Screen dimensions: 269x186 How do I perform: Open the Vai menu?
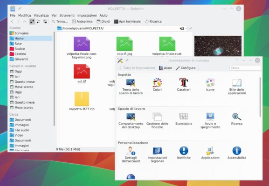click(x=54, y=15)
